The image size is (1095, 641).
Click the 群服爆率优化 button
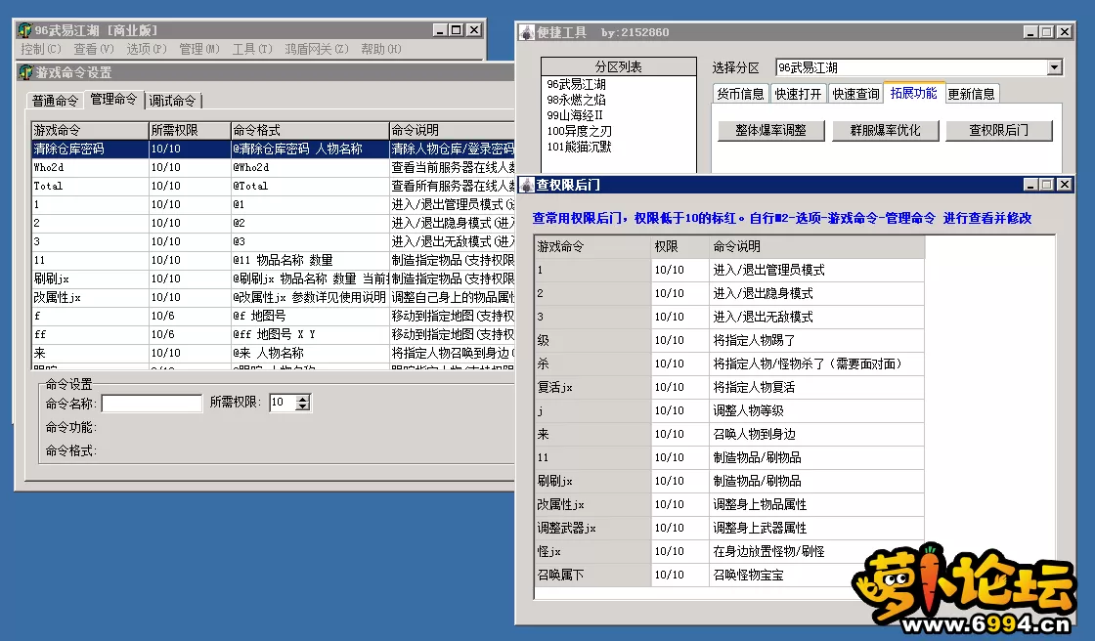[x=885, y=131]
